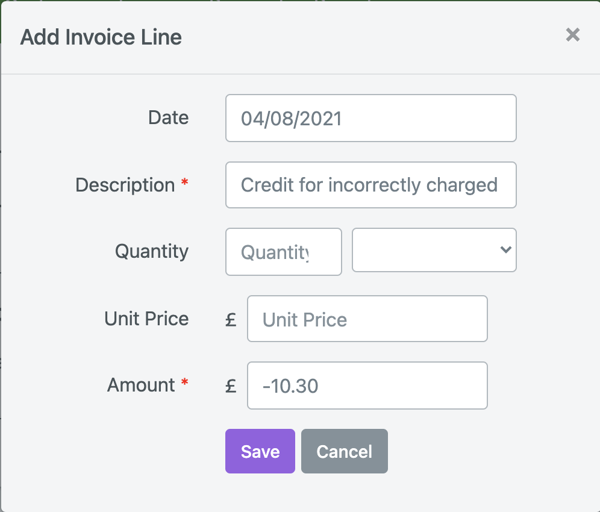
Task: Click the Unit Price label
Action: 146,319
